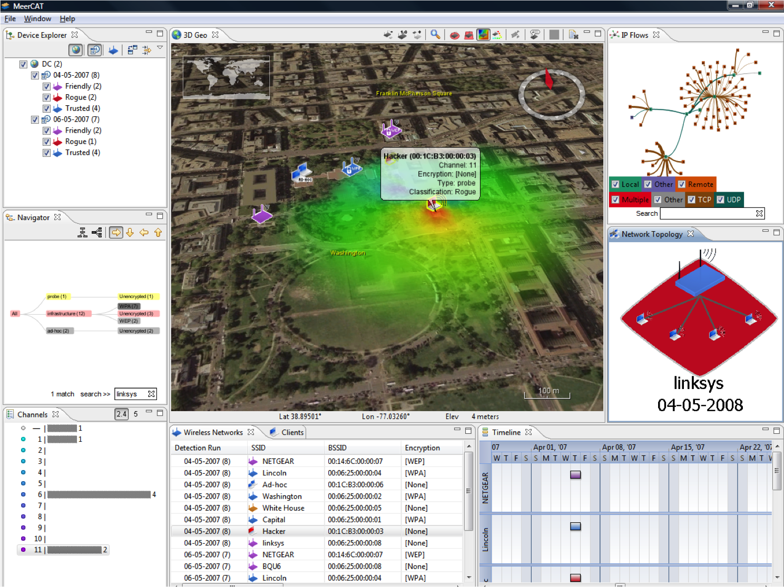Toggle the heatmap signal overlay icon
This screenshot has width=784, height=587.
483,35
